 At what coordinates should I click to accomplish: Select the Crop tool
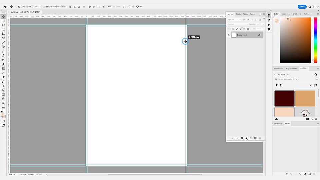[3, 34]
